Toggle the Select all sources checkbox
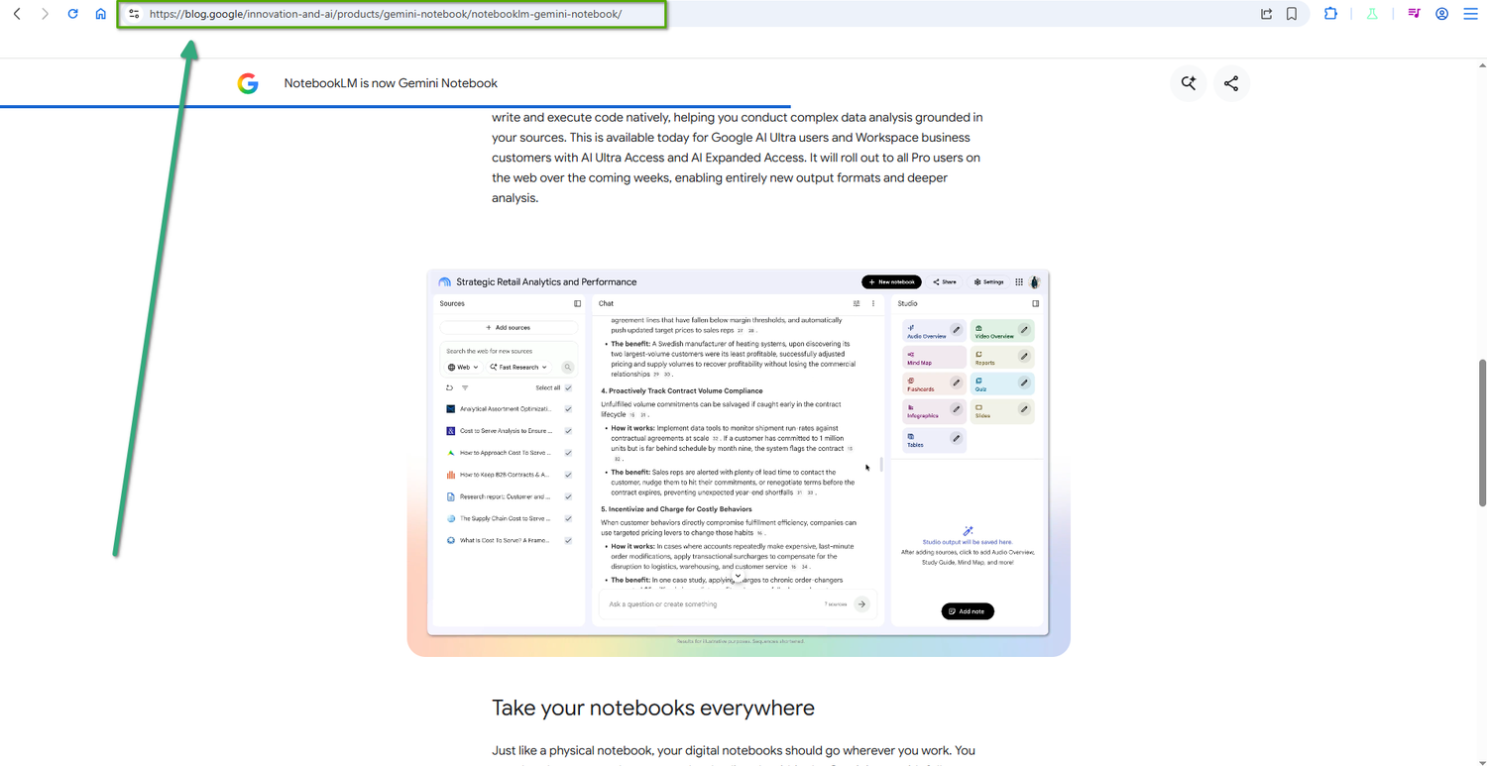This screenshot has width=1487, height=766. click(x=568, y=388)
